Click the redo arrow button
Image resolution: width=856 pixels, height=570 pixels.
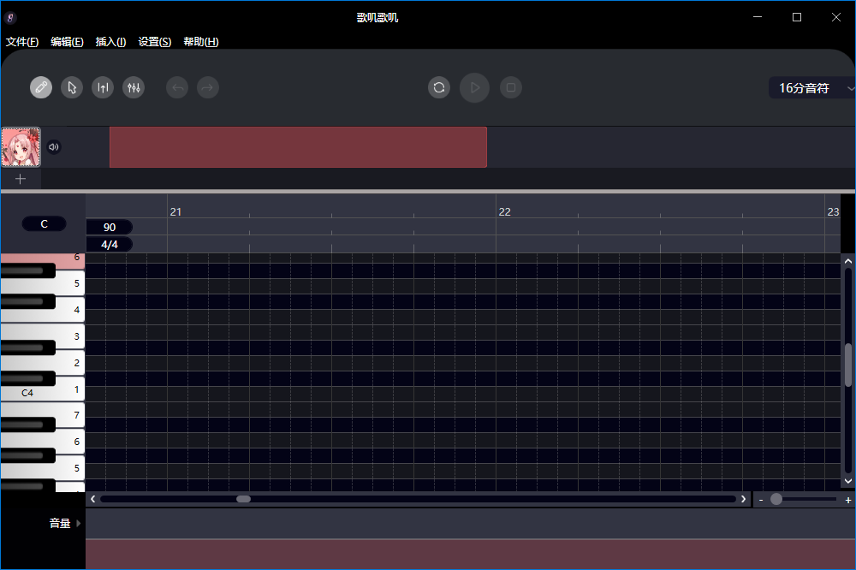(207, 87)
